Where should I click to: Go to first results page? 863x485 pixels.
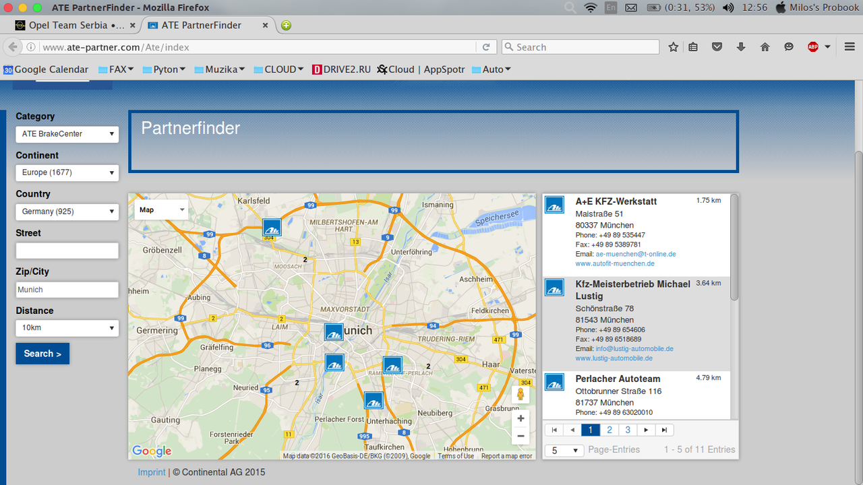[x=554, y=430]
